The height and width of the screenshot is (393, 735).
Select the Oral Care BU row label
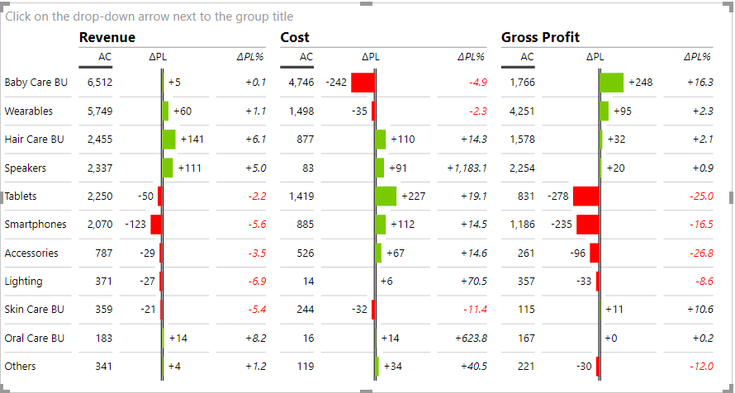click(35, 338)
